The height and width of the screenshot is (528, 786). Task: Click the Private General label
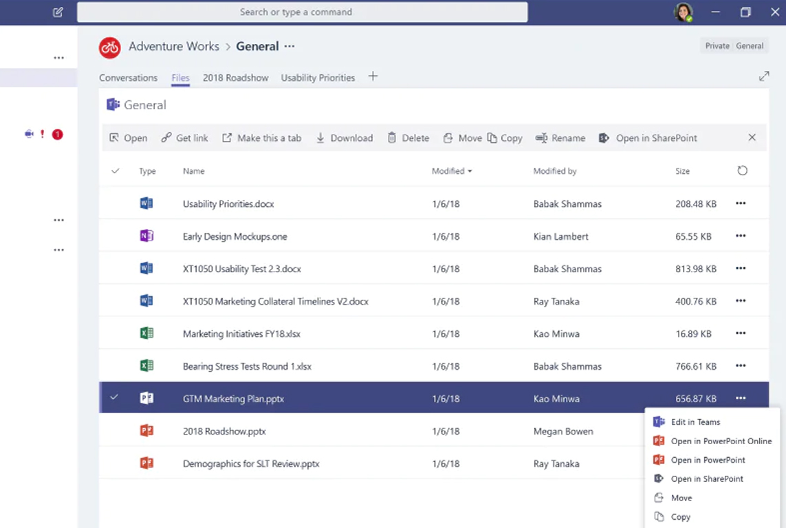[734, 45]
